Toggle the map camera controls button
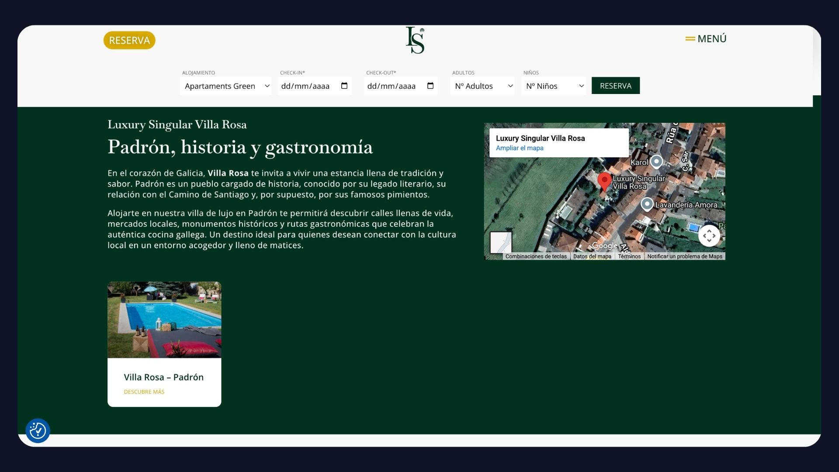 pyautogui.click(x=709, y=236)
